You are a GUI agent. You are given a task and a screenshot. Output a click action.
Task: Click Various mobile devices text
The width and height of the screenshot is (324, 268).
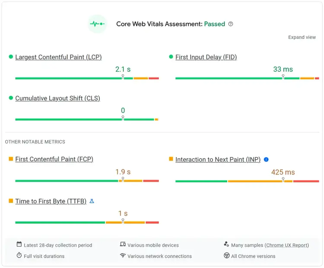(153, 245)
